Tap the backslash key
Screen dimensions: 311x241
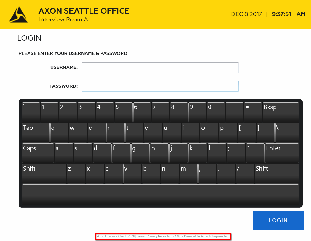[x=287, y=133]
